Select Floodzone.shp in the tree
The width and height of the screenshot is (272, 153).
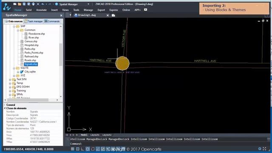tap(37, 34)
